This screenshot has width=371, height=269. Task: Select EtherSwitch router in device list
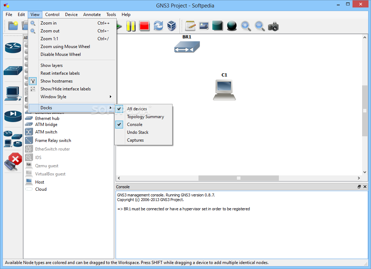pyautogui.click(x=53, y=149)
